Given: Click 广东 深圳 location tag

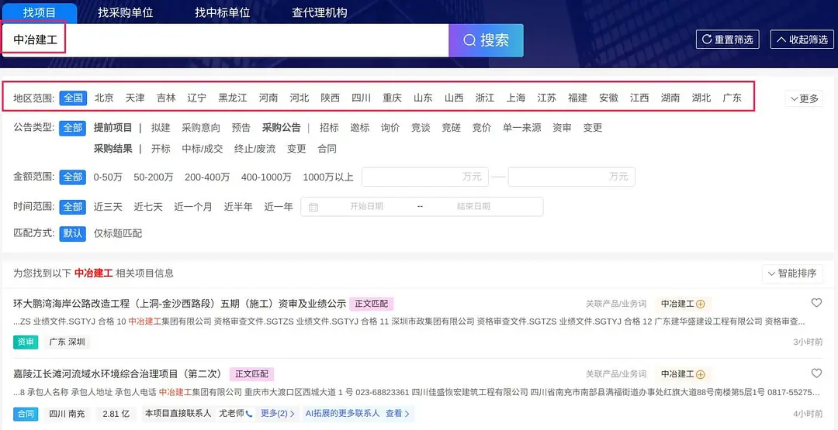Looking at the screenshot, I should (67, 342).
